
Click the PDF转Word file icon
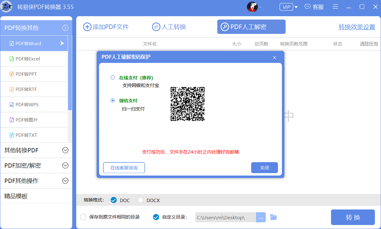point(12,43)
